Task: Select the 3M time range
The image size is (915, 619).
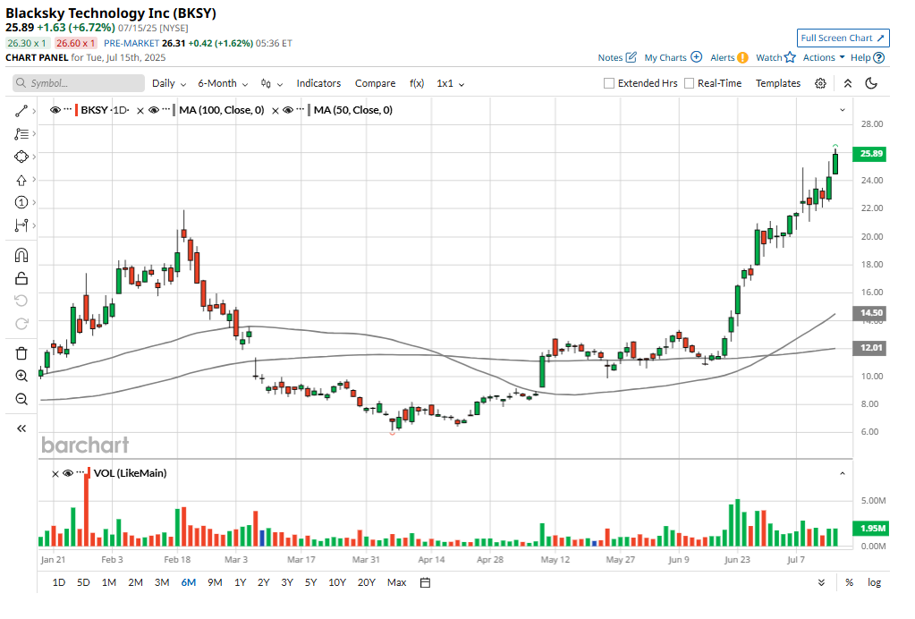Action: tap(162, 583)
